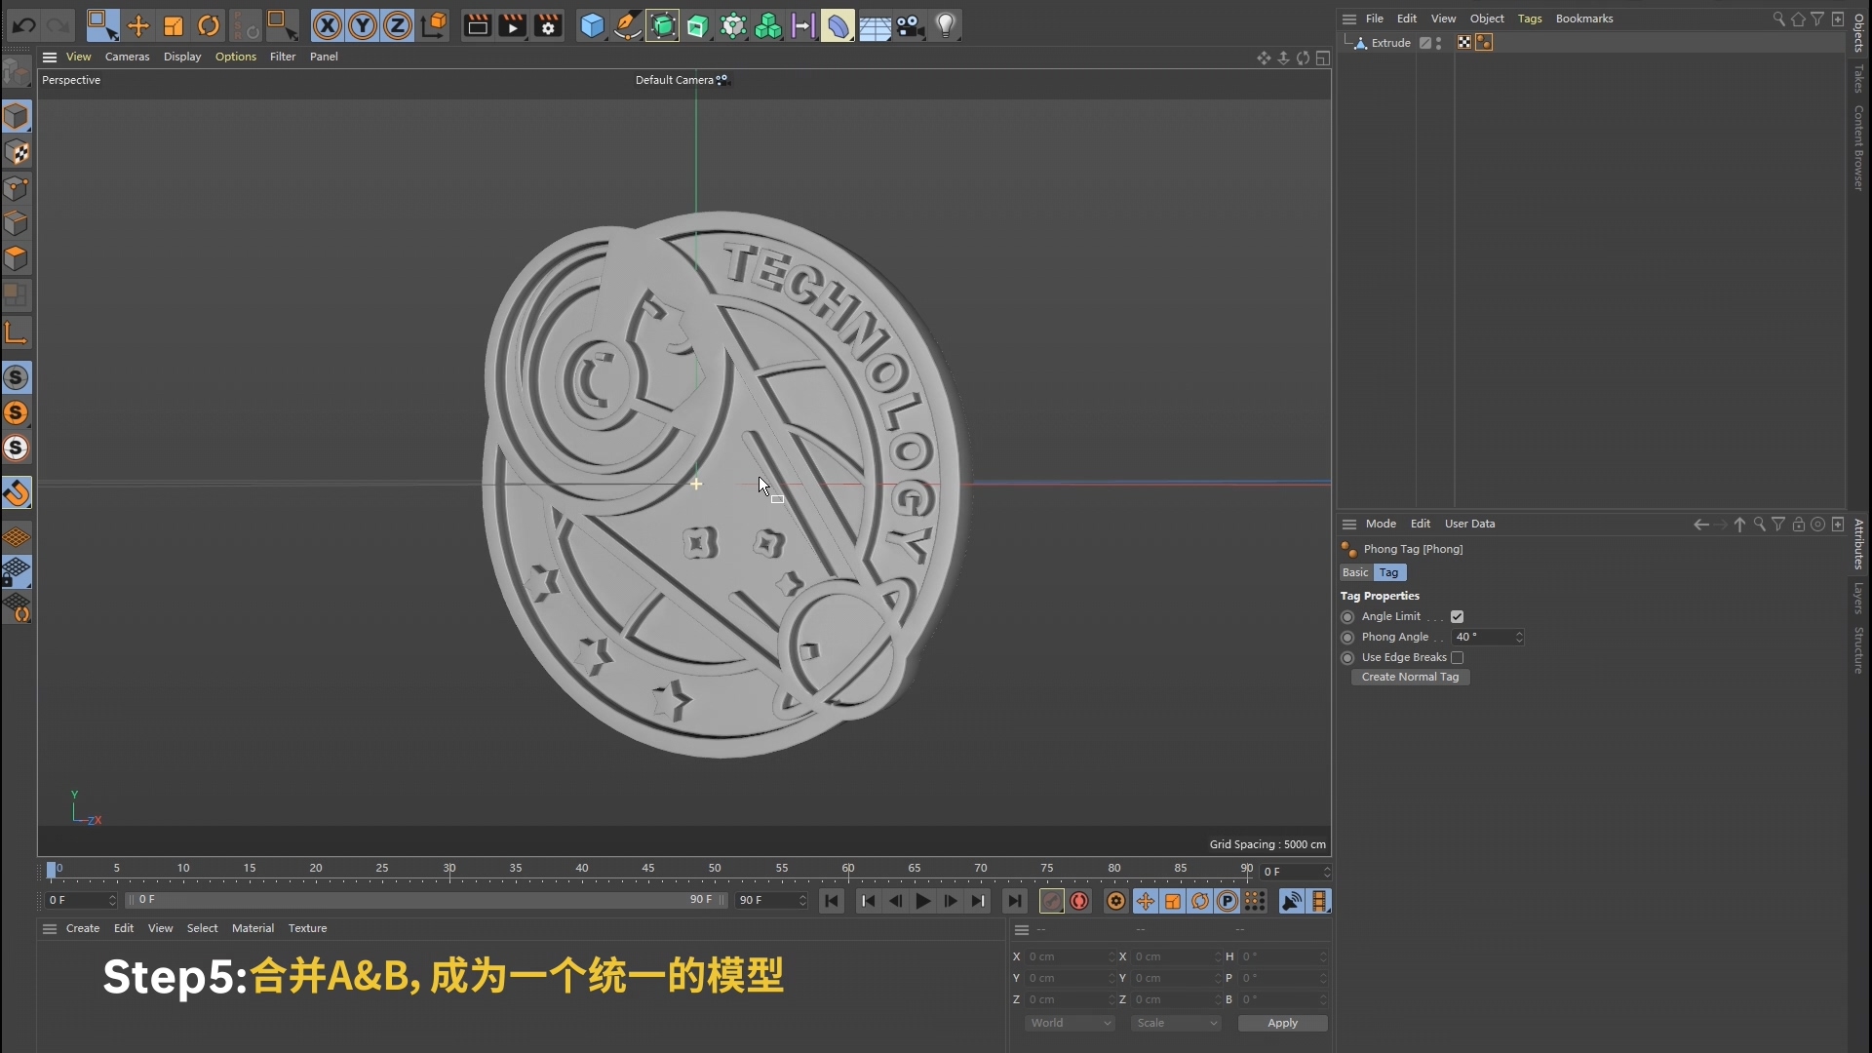Image resolution: width=1872 pixels, height=1053 pixels.
Task: Add a Cube primitive object
Action: pos(592,26)
